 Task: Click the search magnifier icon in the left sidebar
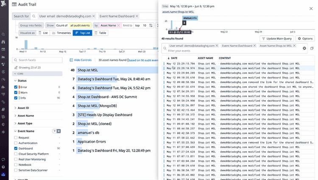3,34
